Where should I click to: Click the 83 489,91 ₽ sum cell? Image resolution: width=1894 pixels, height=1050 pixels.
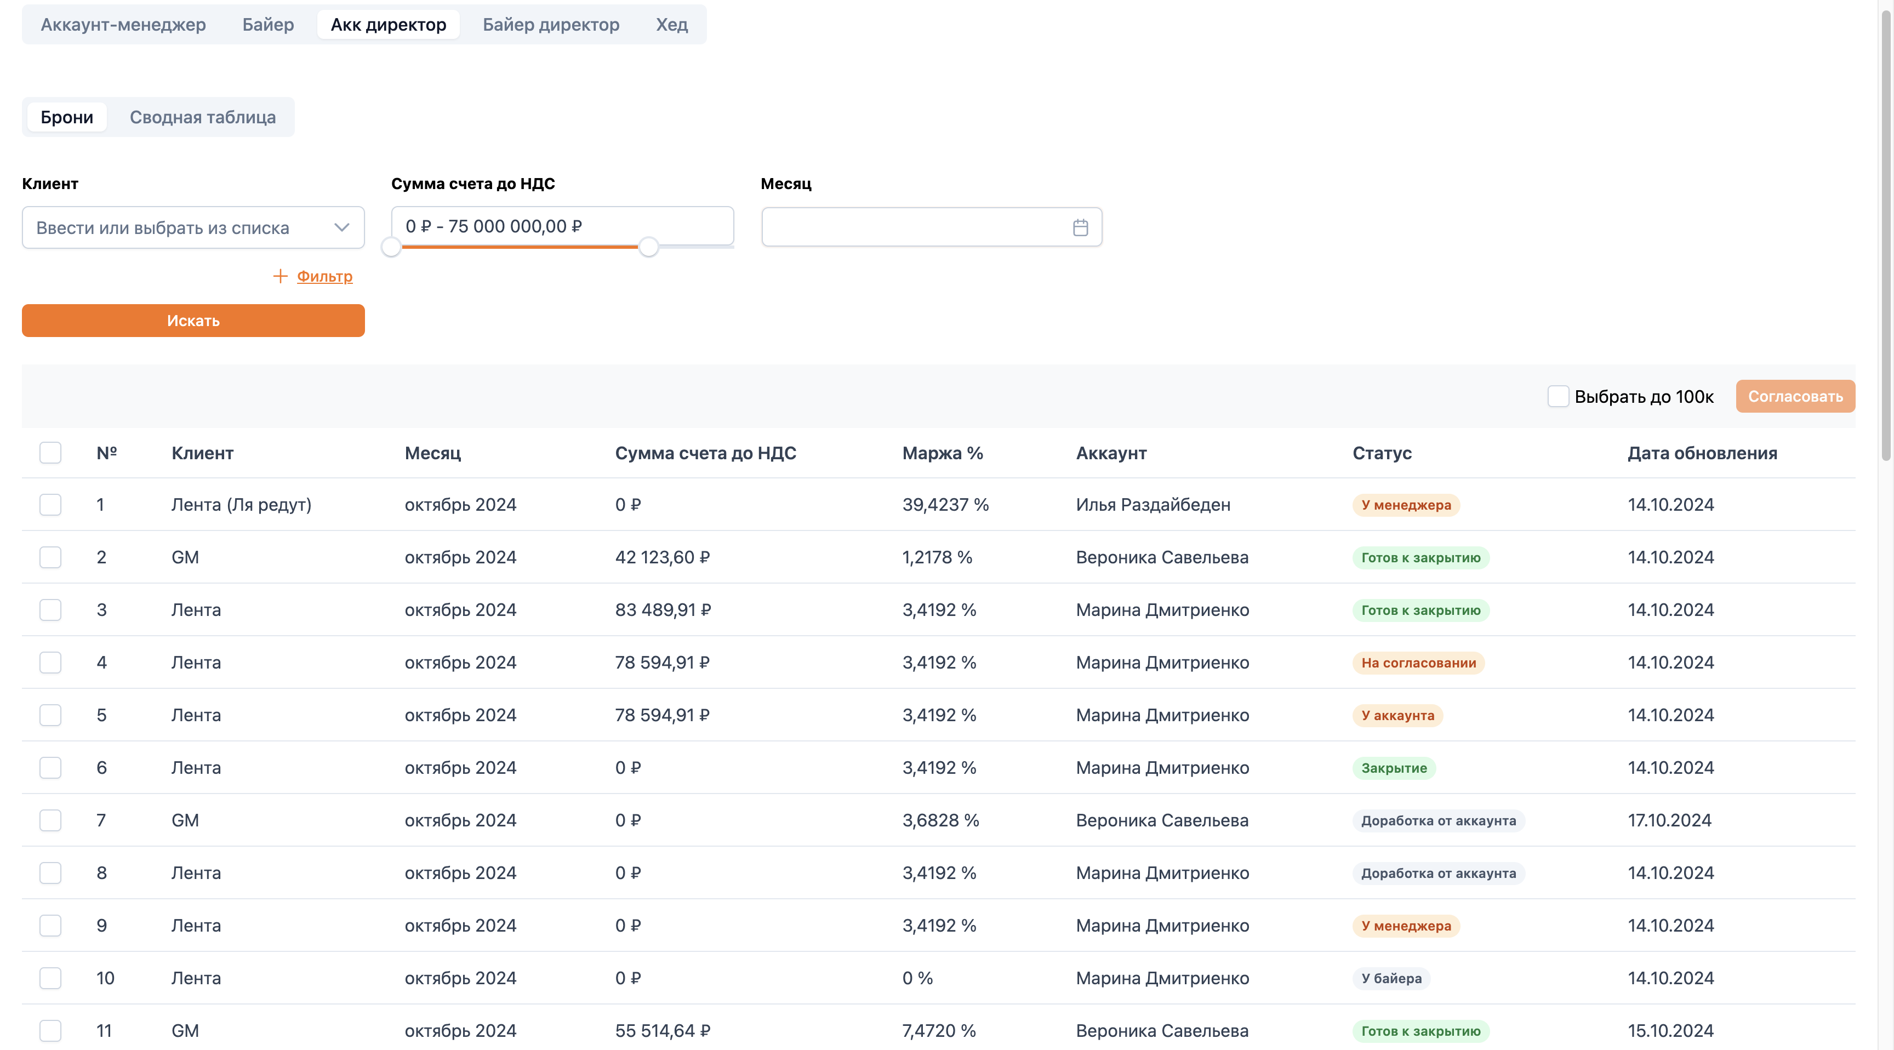point(663,609)
